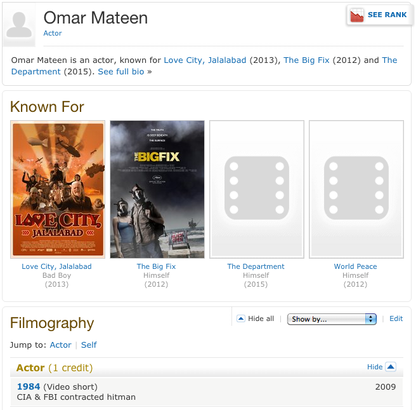The height and width of the screenshot is (410, 416).
Task: Click The Department placeholder film icon
Action: [x=257, y=189]
